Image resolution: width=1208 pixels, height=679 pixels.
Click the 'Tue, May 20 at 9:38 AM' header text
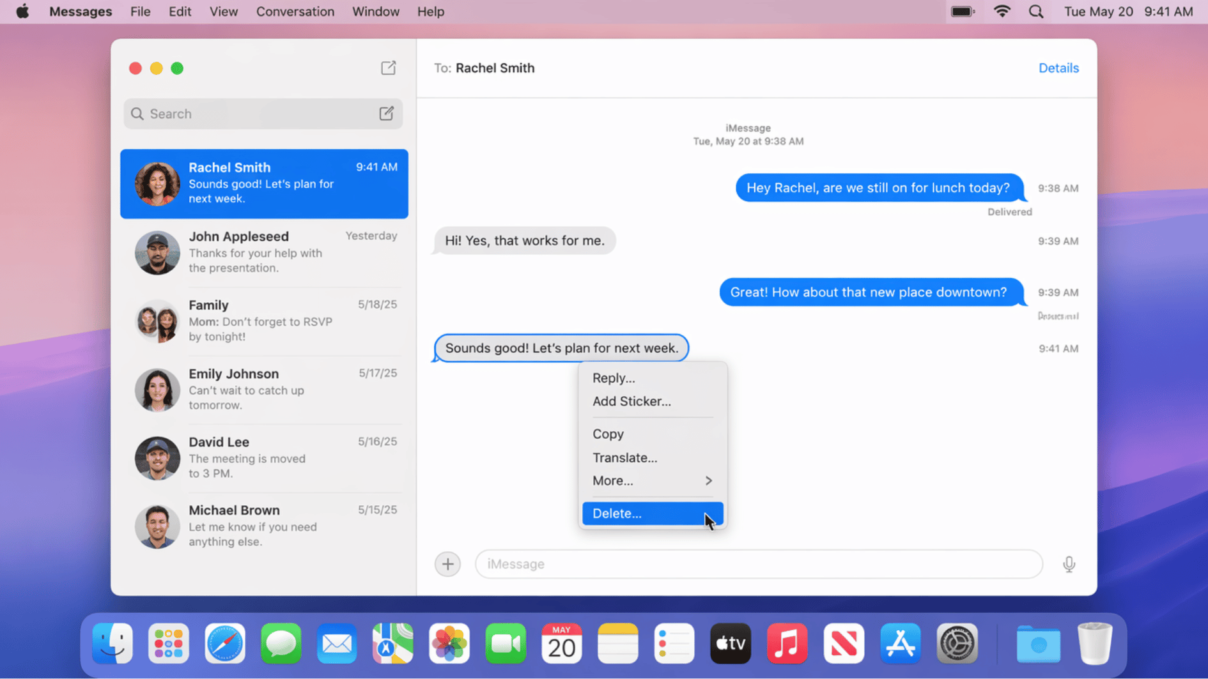coord(748,141)
